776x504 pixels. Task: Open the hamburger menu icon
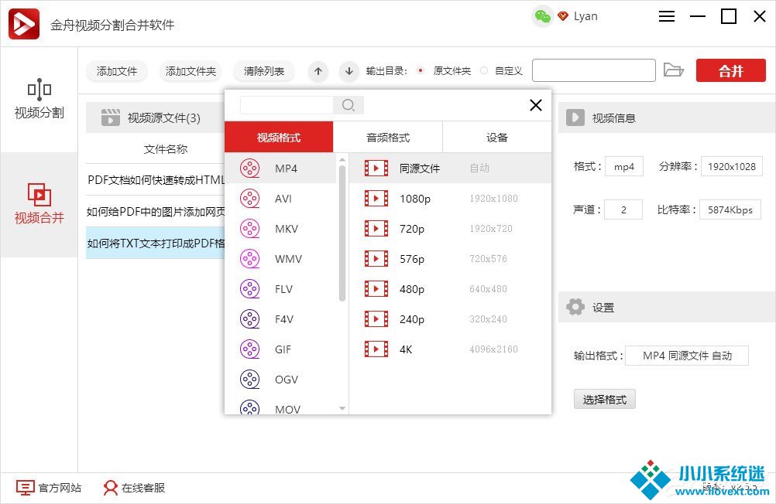tap(667, 16)
